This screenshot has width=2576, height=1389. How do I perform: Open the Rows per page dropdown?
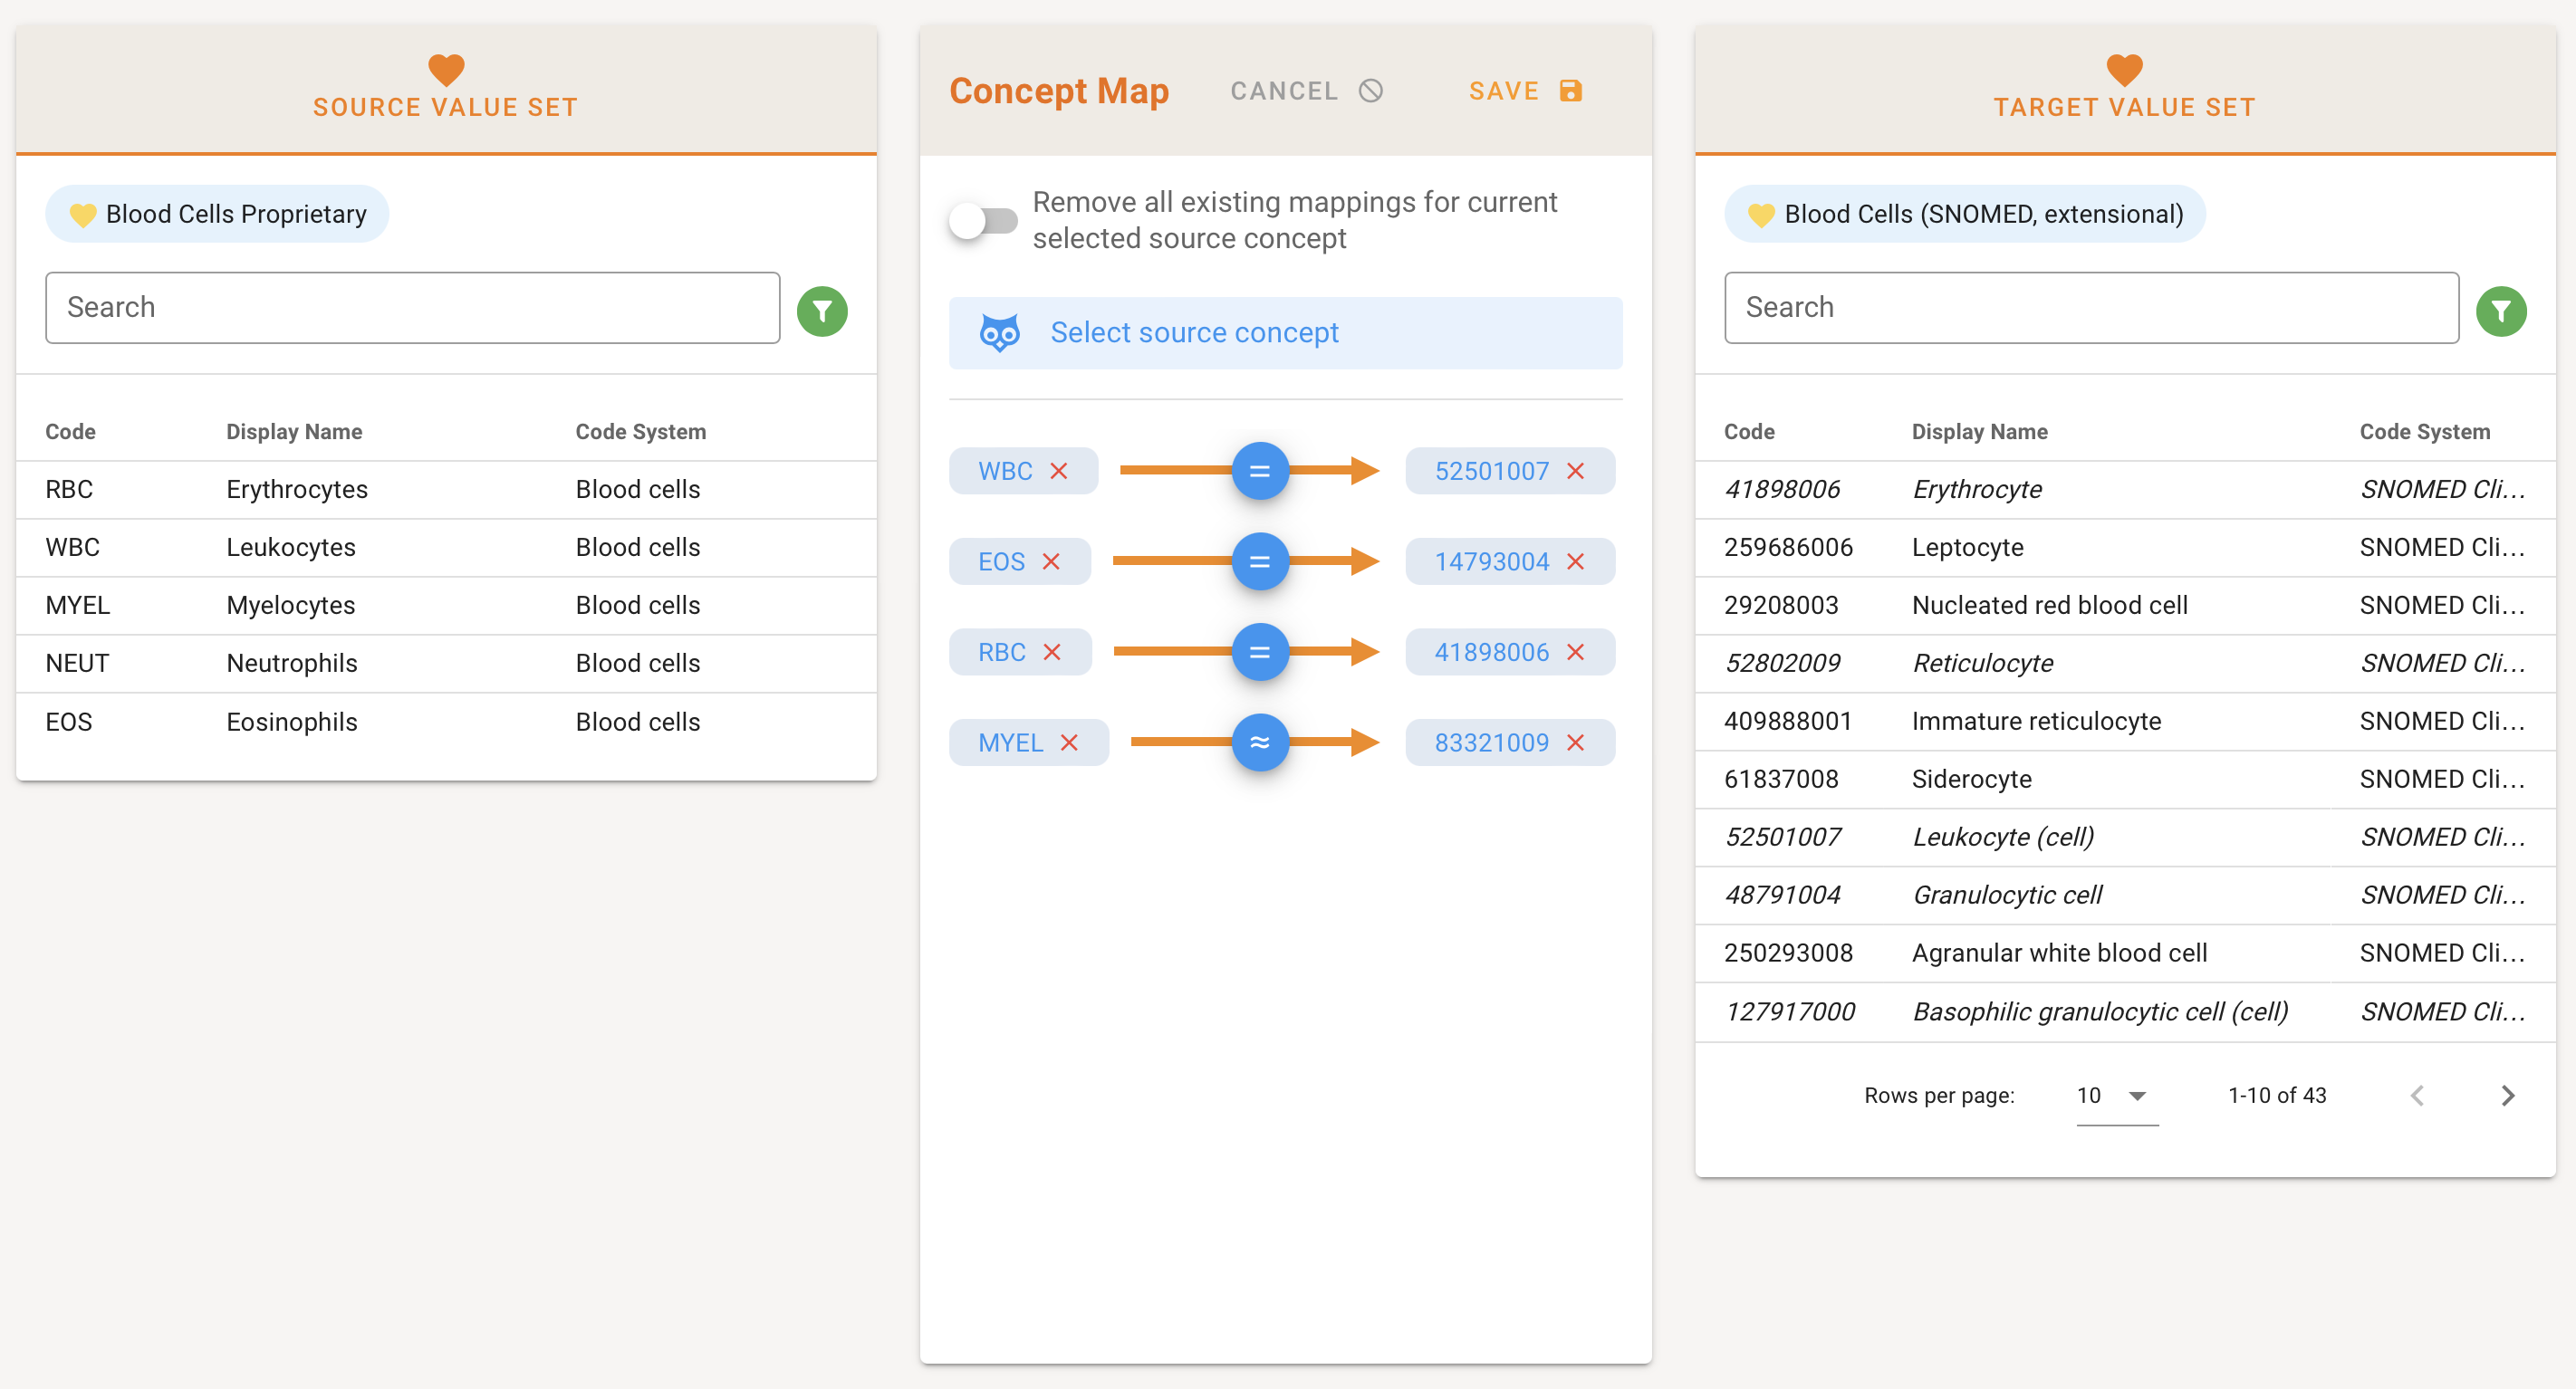2116,1096
